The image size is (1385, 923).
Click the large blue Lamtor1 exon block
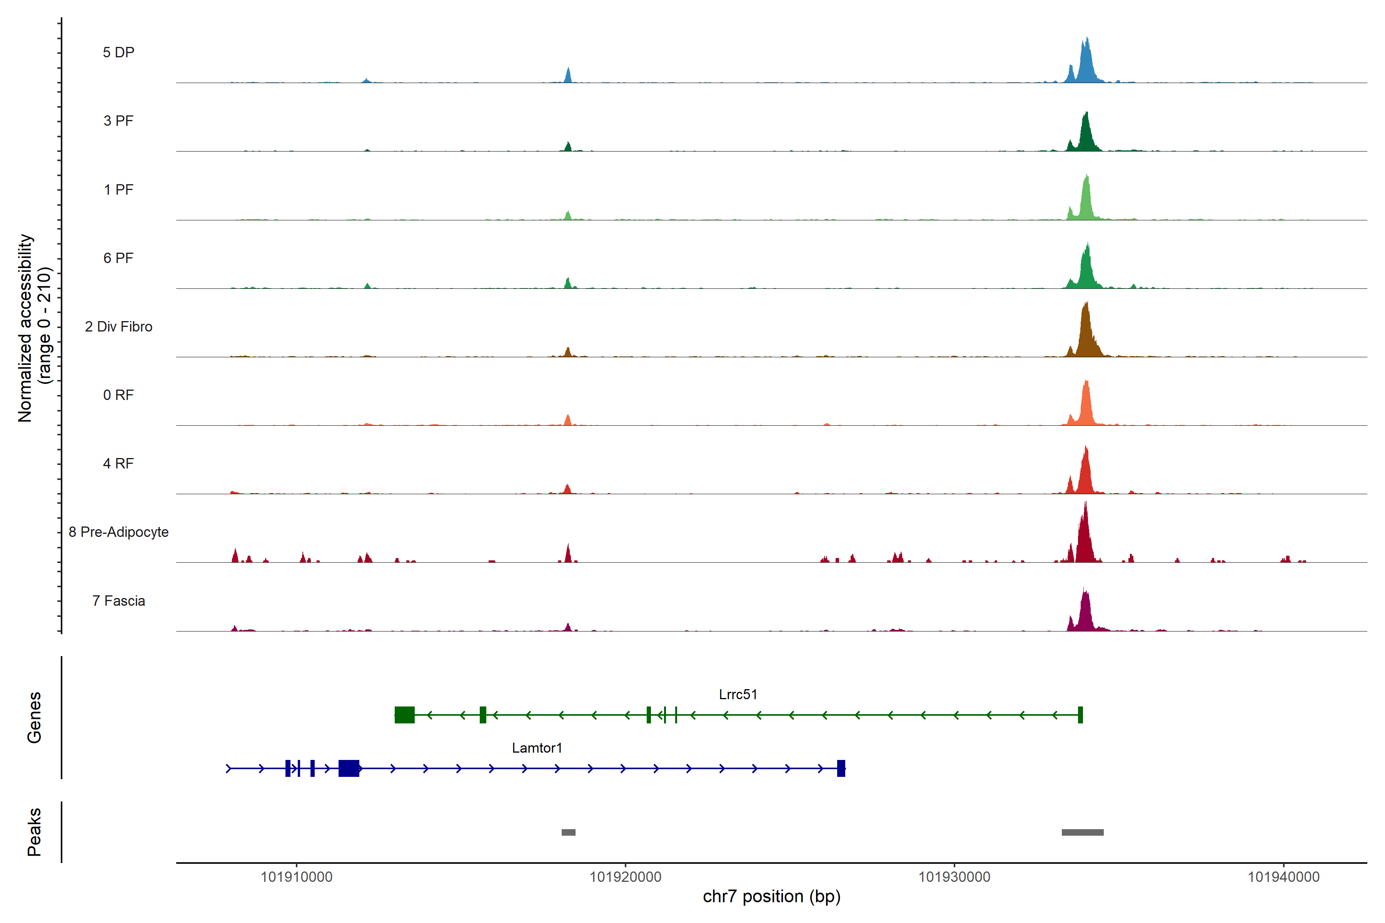(x=349, y=768)
